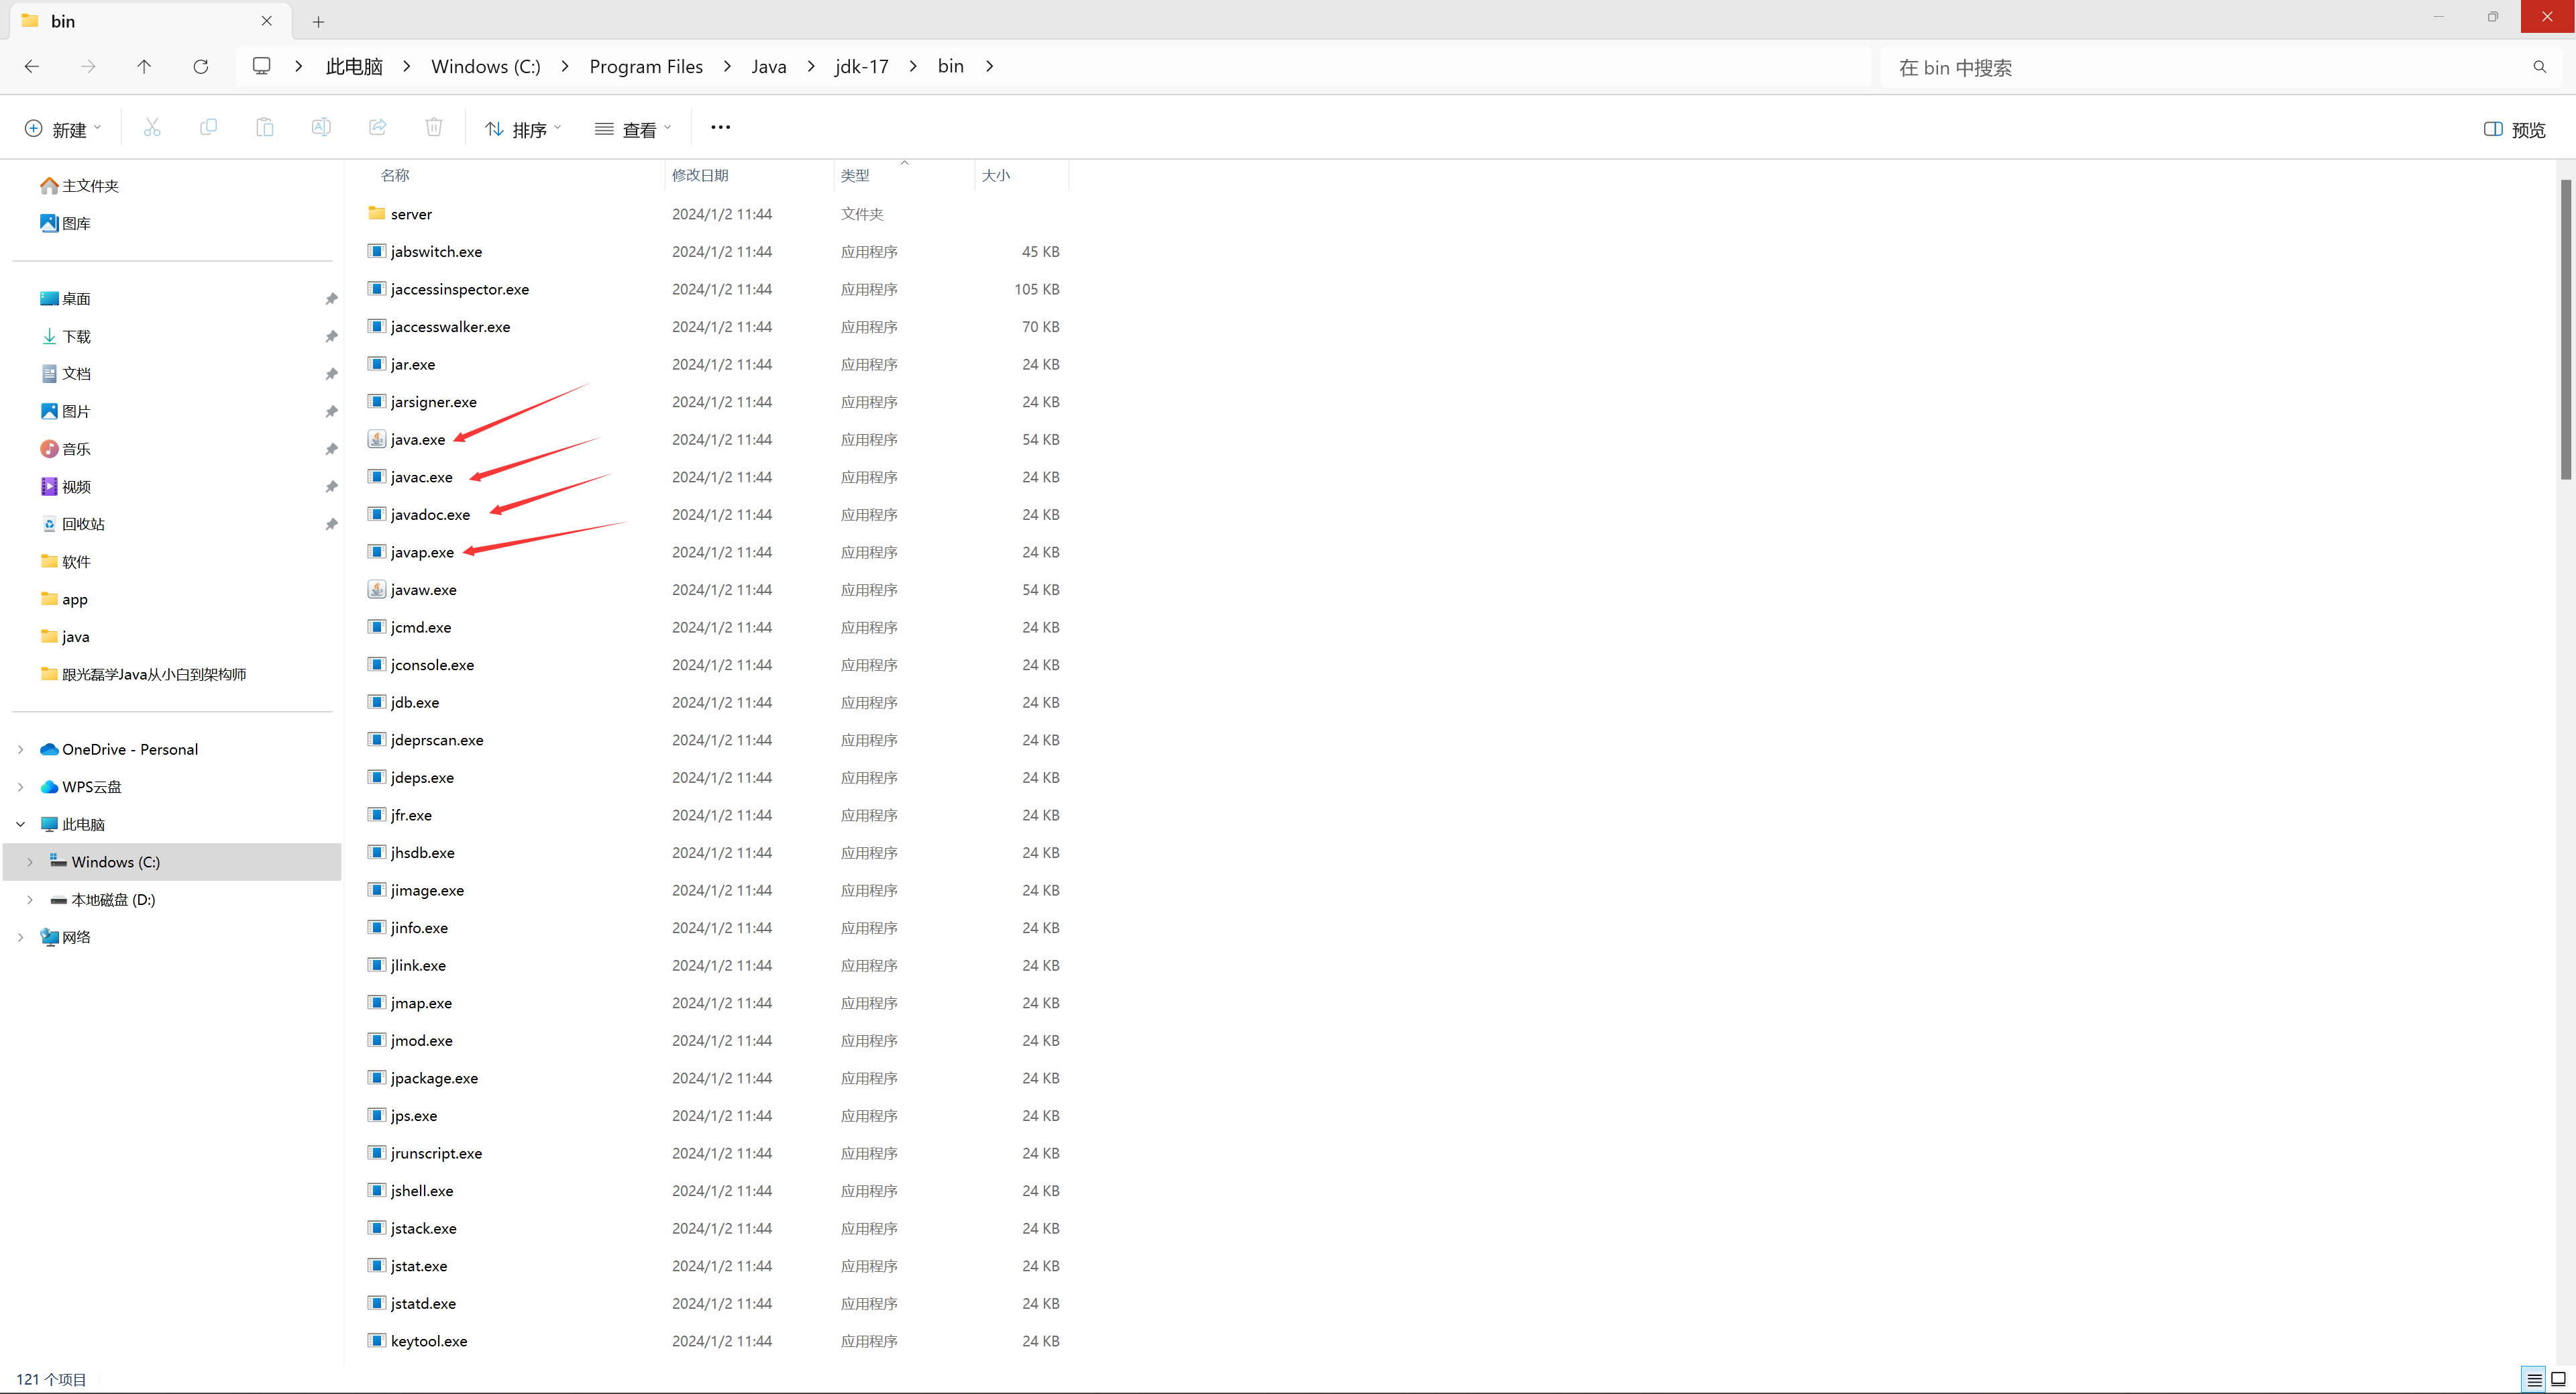Sort by Size (大小) column header
Viewport: 2576px width, 1394px height.
coord(996,175)
